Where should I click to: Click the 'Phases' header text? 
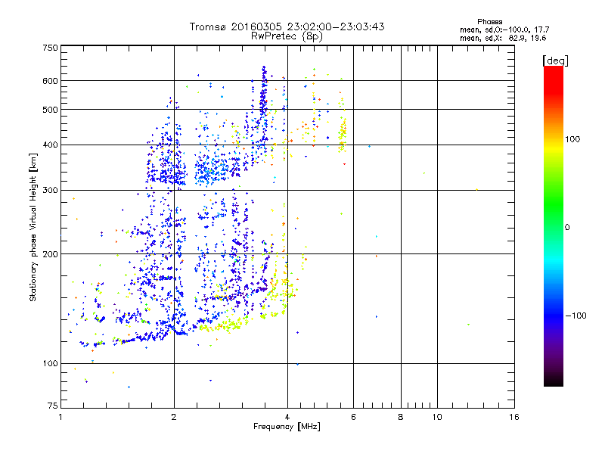489,22
